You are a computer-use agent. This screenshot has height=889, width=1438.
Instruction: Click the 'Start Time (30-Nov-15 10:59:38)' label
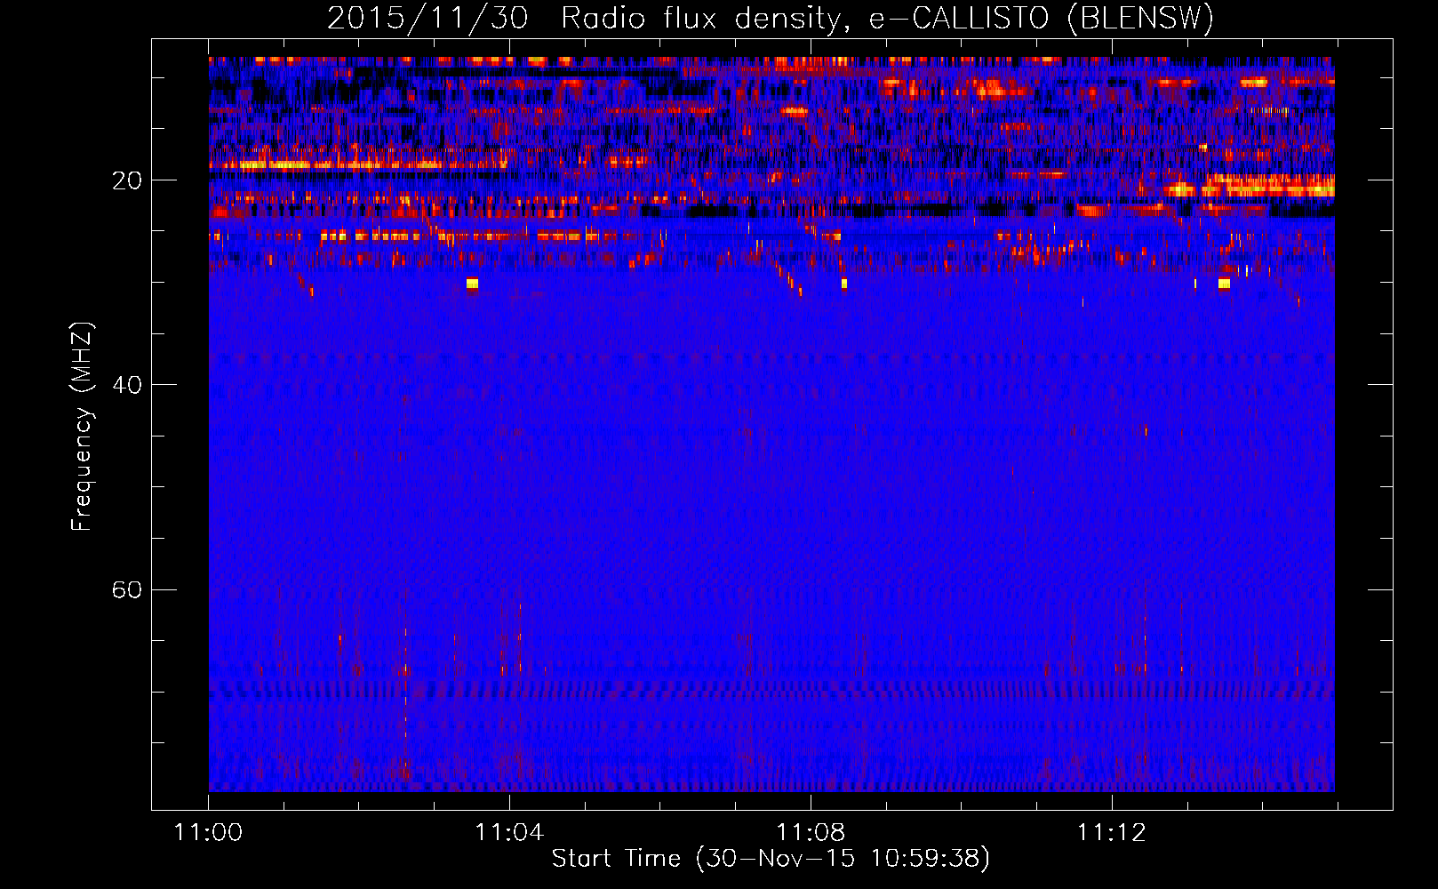(x=771, y=859)
